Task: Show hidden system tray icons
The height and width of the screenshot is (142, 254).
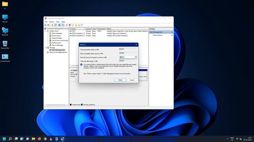Action: (227, 139)
